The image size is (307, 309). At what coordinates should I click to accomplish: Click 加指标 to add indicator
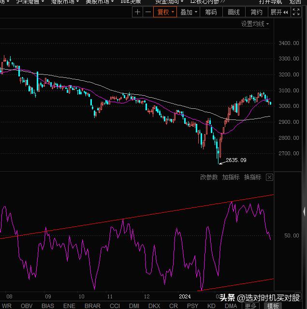click(231, 177)
